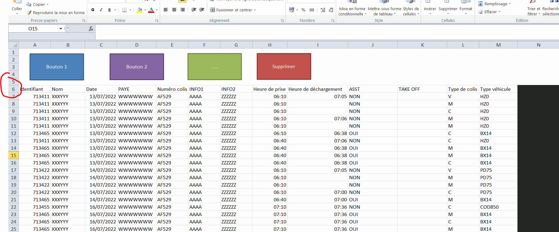Center align the cell text
The width and height of the screenshot is (559, 232).
click(x=174, y=10)
